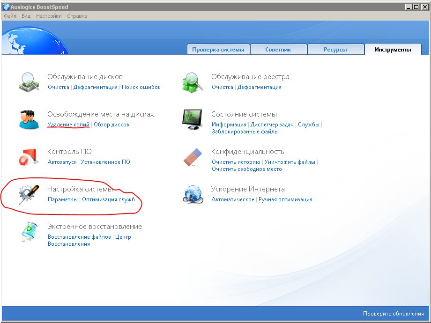
Task: Click the Internet acceleration globe icon
Action: click(x=193, y=194)
